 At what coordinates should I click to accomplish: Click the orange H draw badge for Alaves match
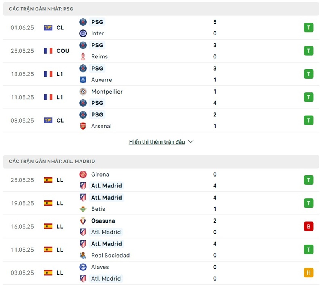point(308,273)
